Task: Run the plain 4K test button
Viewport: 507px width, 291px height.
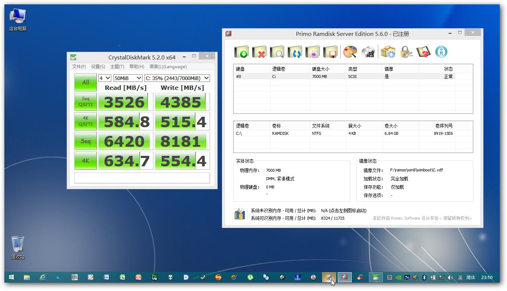Action: coord(86,161)
